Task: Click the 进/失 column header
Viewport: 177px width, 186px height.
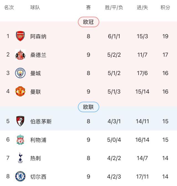Action: point(142,7)
